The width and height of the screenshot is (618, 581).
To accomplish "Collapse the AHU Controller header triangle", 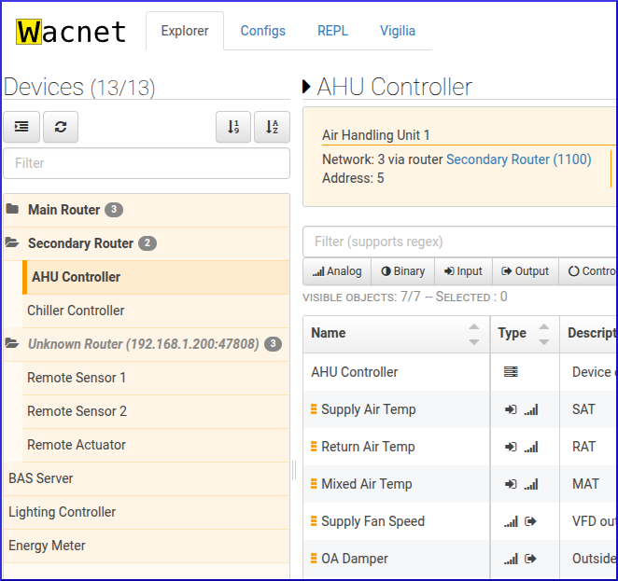I will coord(307,88).
